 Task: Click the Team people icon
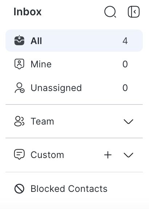19,121
